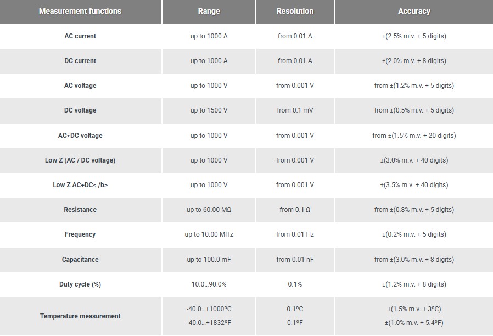Select the Duty cycle (%) row label

point(80,284)
